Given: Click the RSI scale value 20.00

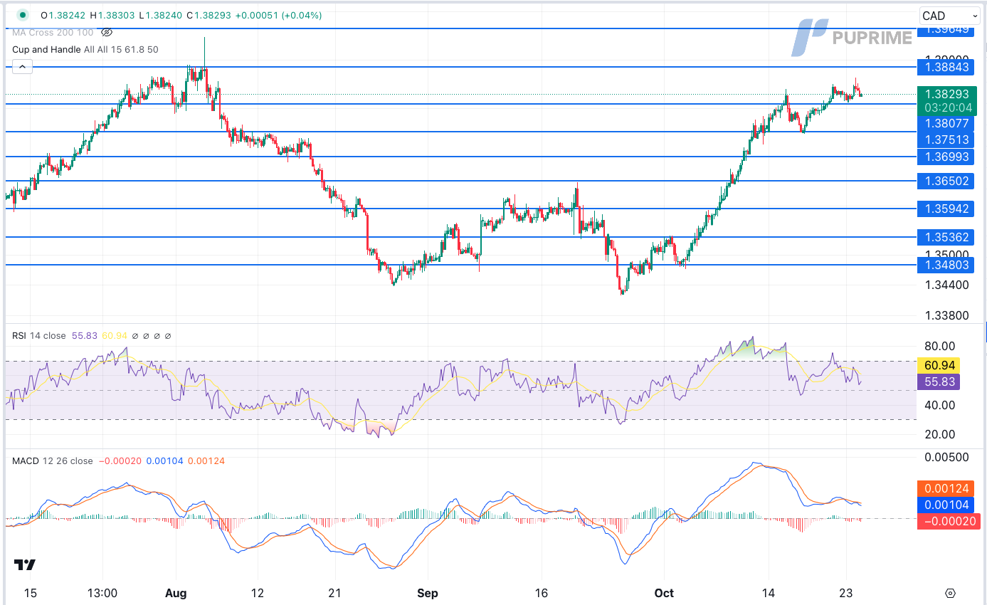Looking at the screenshot, I should pos(939,434).
